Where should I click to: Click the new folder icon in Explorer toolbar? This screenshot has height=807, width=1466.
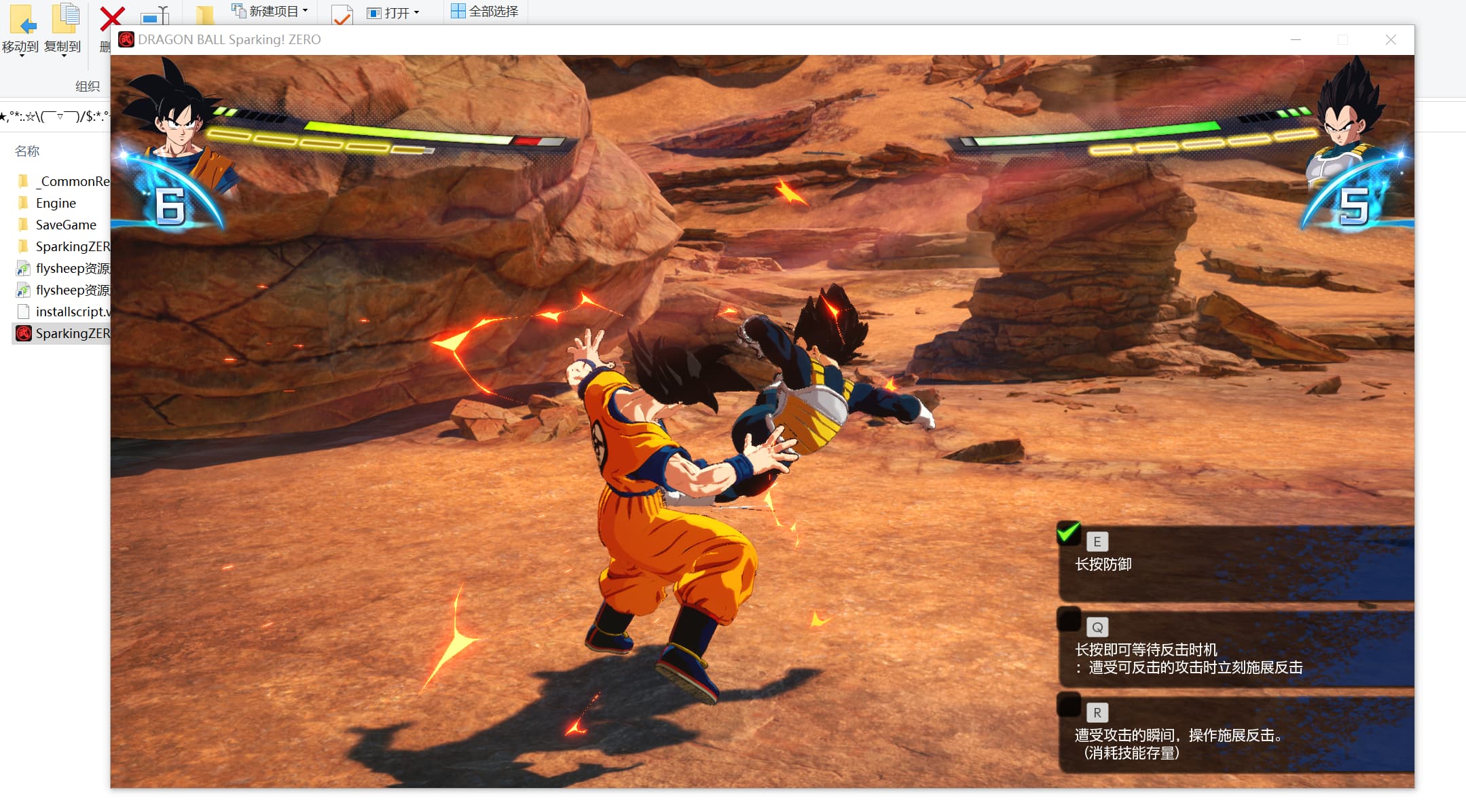click(x=204, y=14)
